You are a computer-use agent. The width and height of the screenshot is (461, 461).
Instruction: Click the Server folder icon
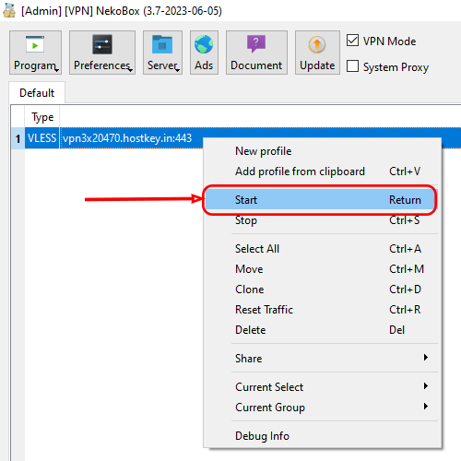point(162,44)
